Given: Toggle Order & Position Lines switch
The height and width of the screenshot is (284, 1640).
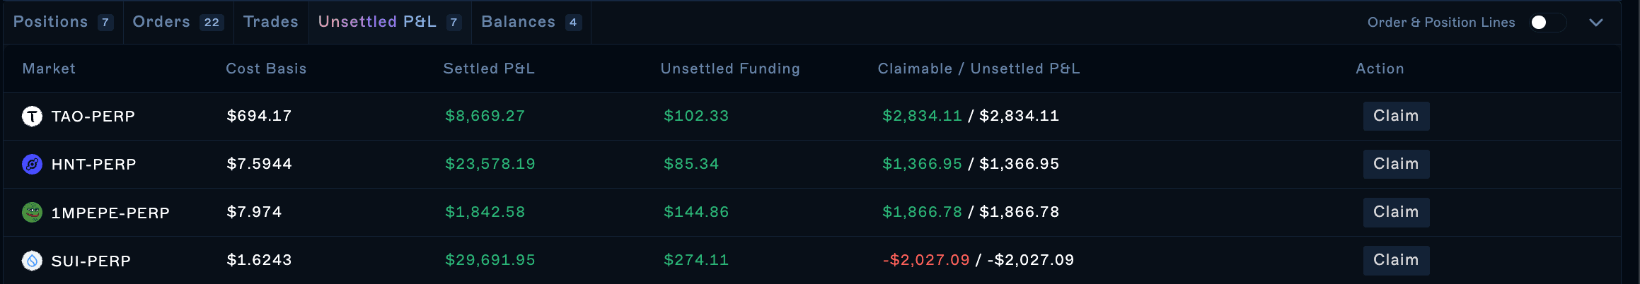Looking at the screenshot, I should point(1547,23).
